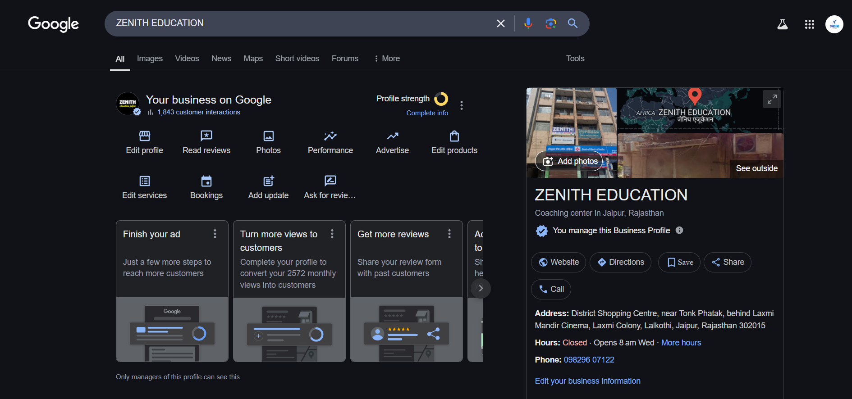Open the search Tools option
The height and width of the screenshot is (399, 852).
click(x=575, y=59)
